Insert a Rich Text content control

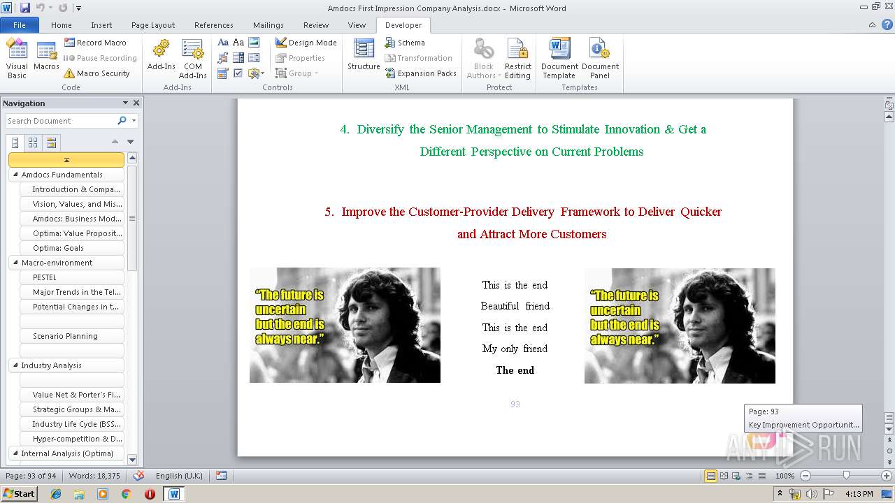coord(223,43)
